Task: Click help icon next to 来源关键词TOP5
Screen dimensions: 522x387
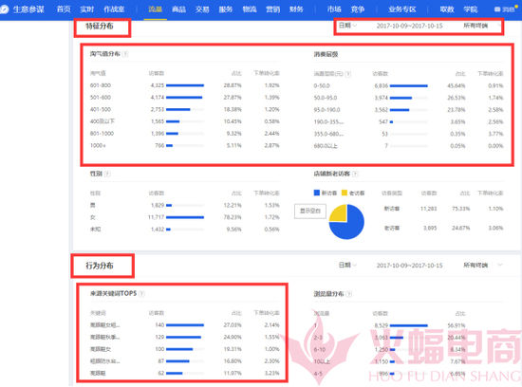Action: (141, 293)
